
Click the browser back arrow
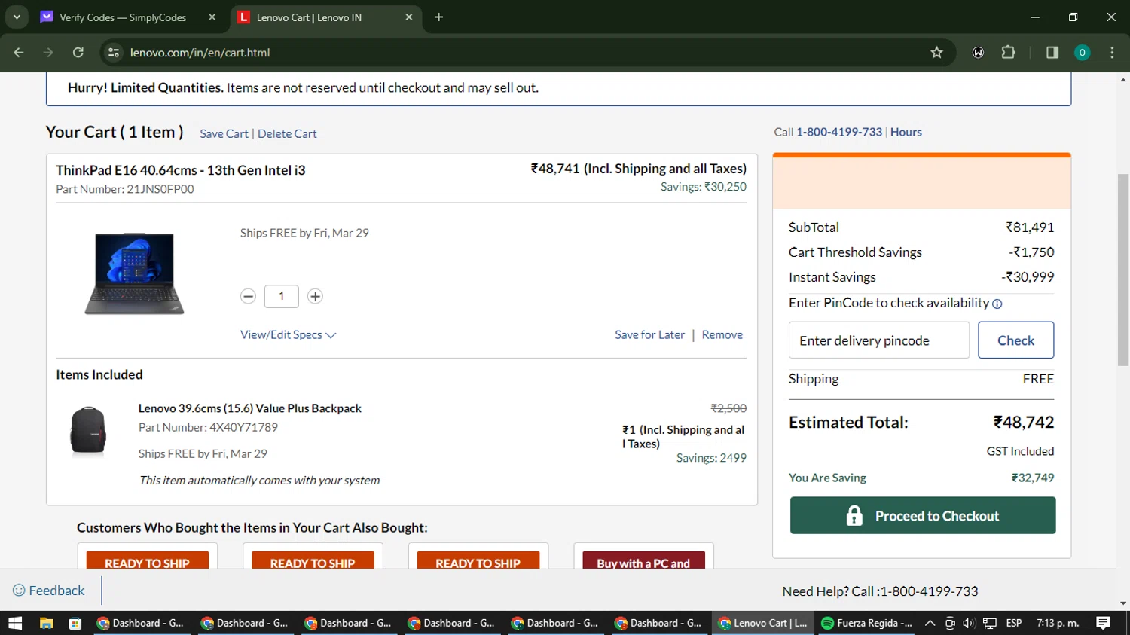(x=19, y=53)
